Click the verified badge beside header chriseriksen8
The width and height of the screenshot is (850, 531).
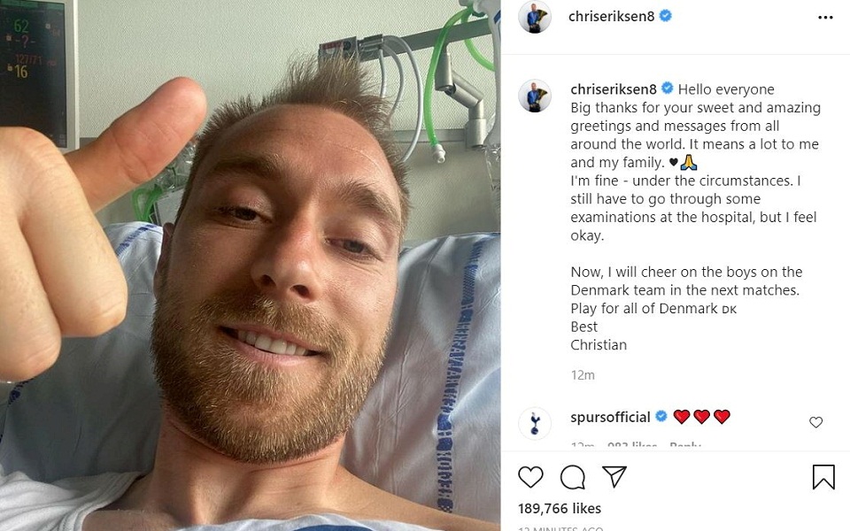point(666,16)
